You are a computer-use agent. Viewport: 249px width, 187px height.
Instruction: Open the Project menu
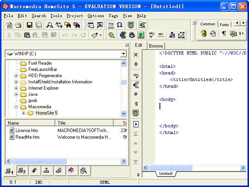75,16
